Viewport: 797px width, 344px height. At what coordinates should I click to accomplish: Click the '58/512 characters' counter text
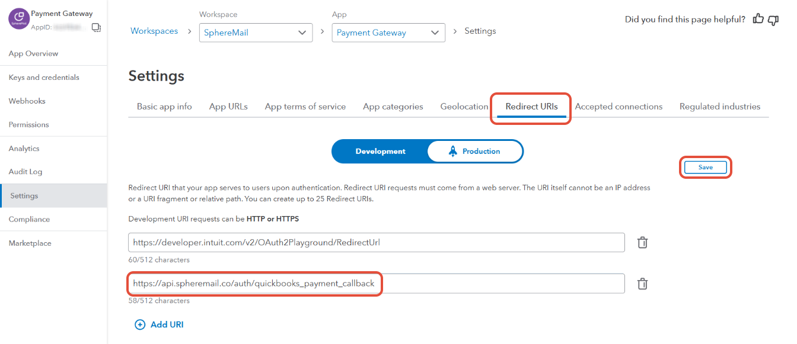(x=159, y=301)
